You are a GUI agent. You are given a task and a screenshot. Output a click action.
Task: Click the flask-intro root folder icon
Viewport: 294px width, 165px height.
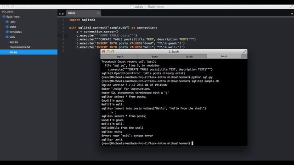[4, 16]
